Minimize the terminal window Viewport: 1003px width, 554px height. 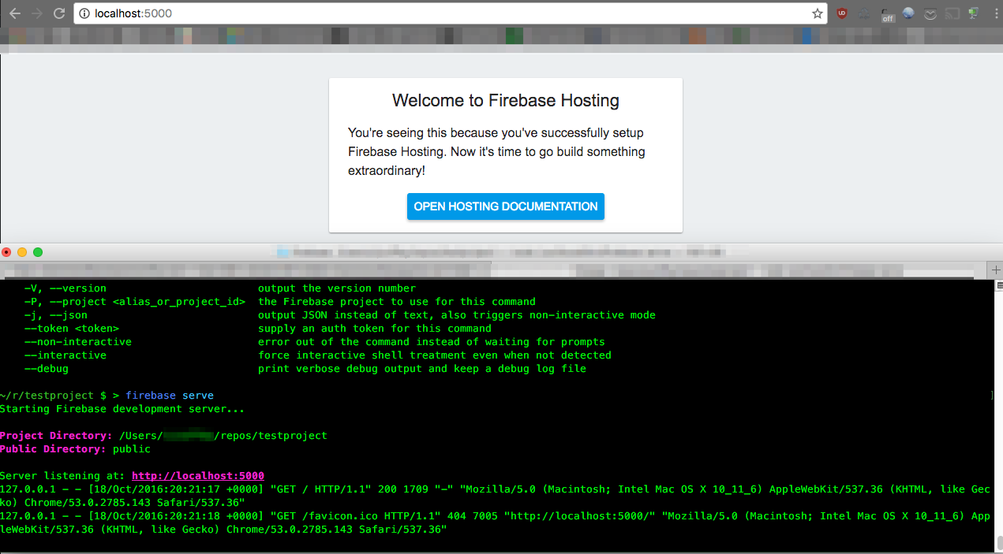pos(22,252)
